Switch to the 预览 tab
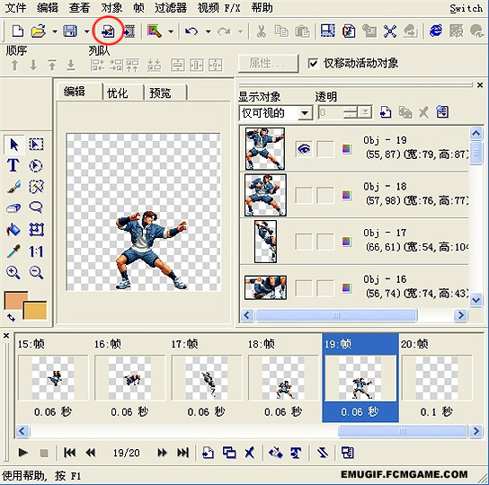Screen dimensions: 489x485 click(x=160, y=93)
